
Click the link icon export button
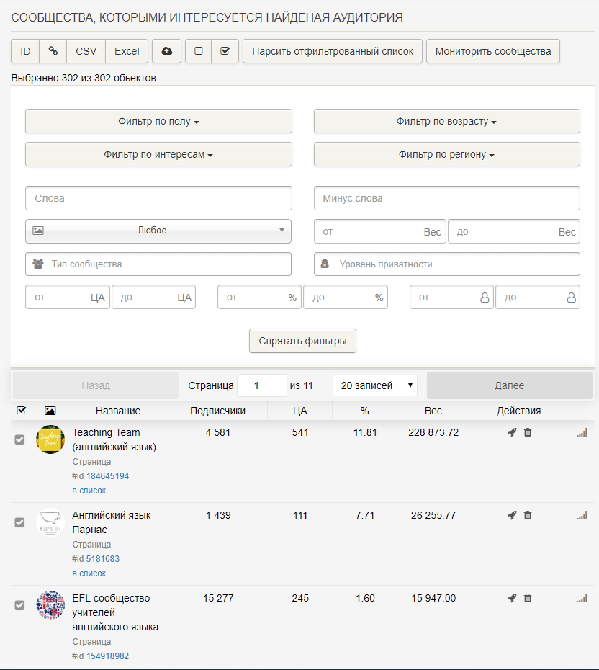tap(53, 51)
